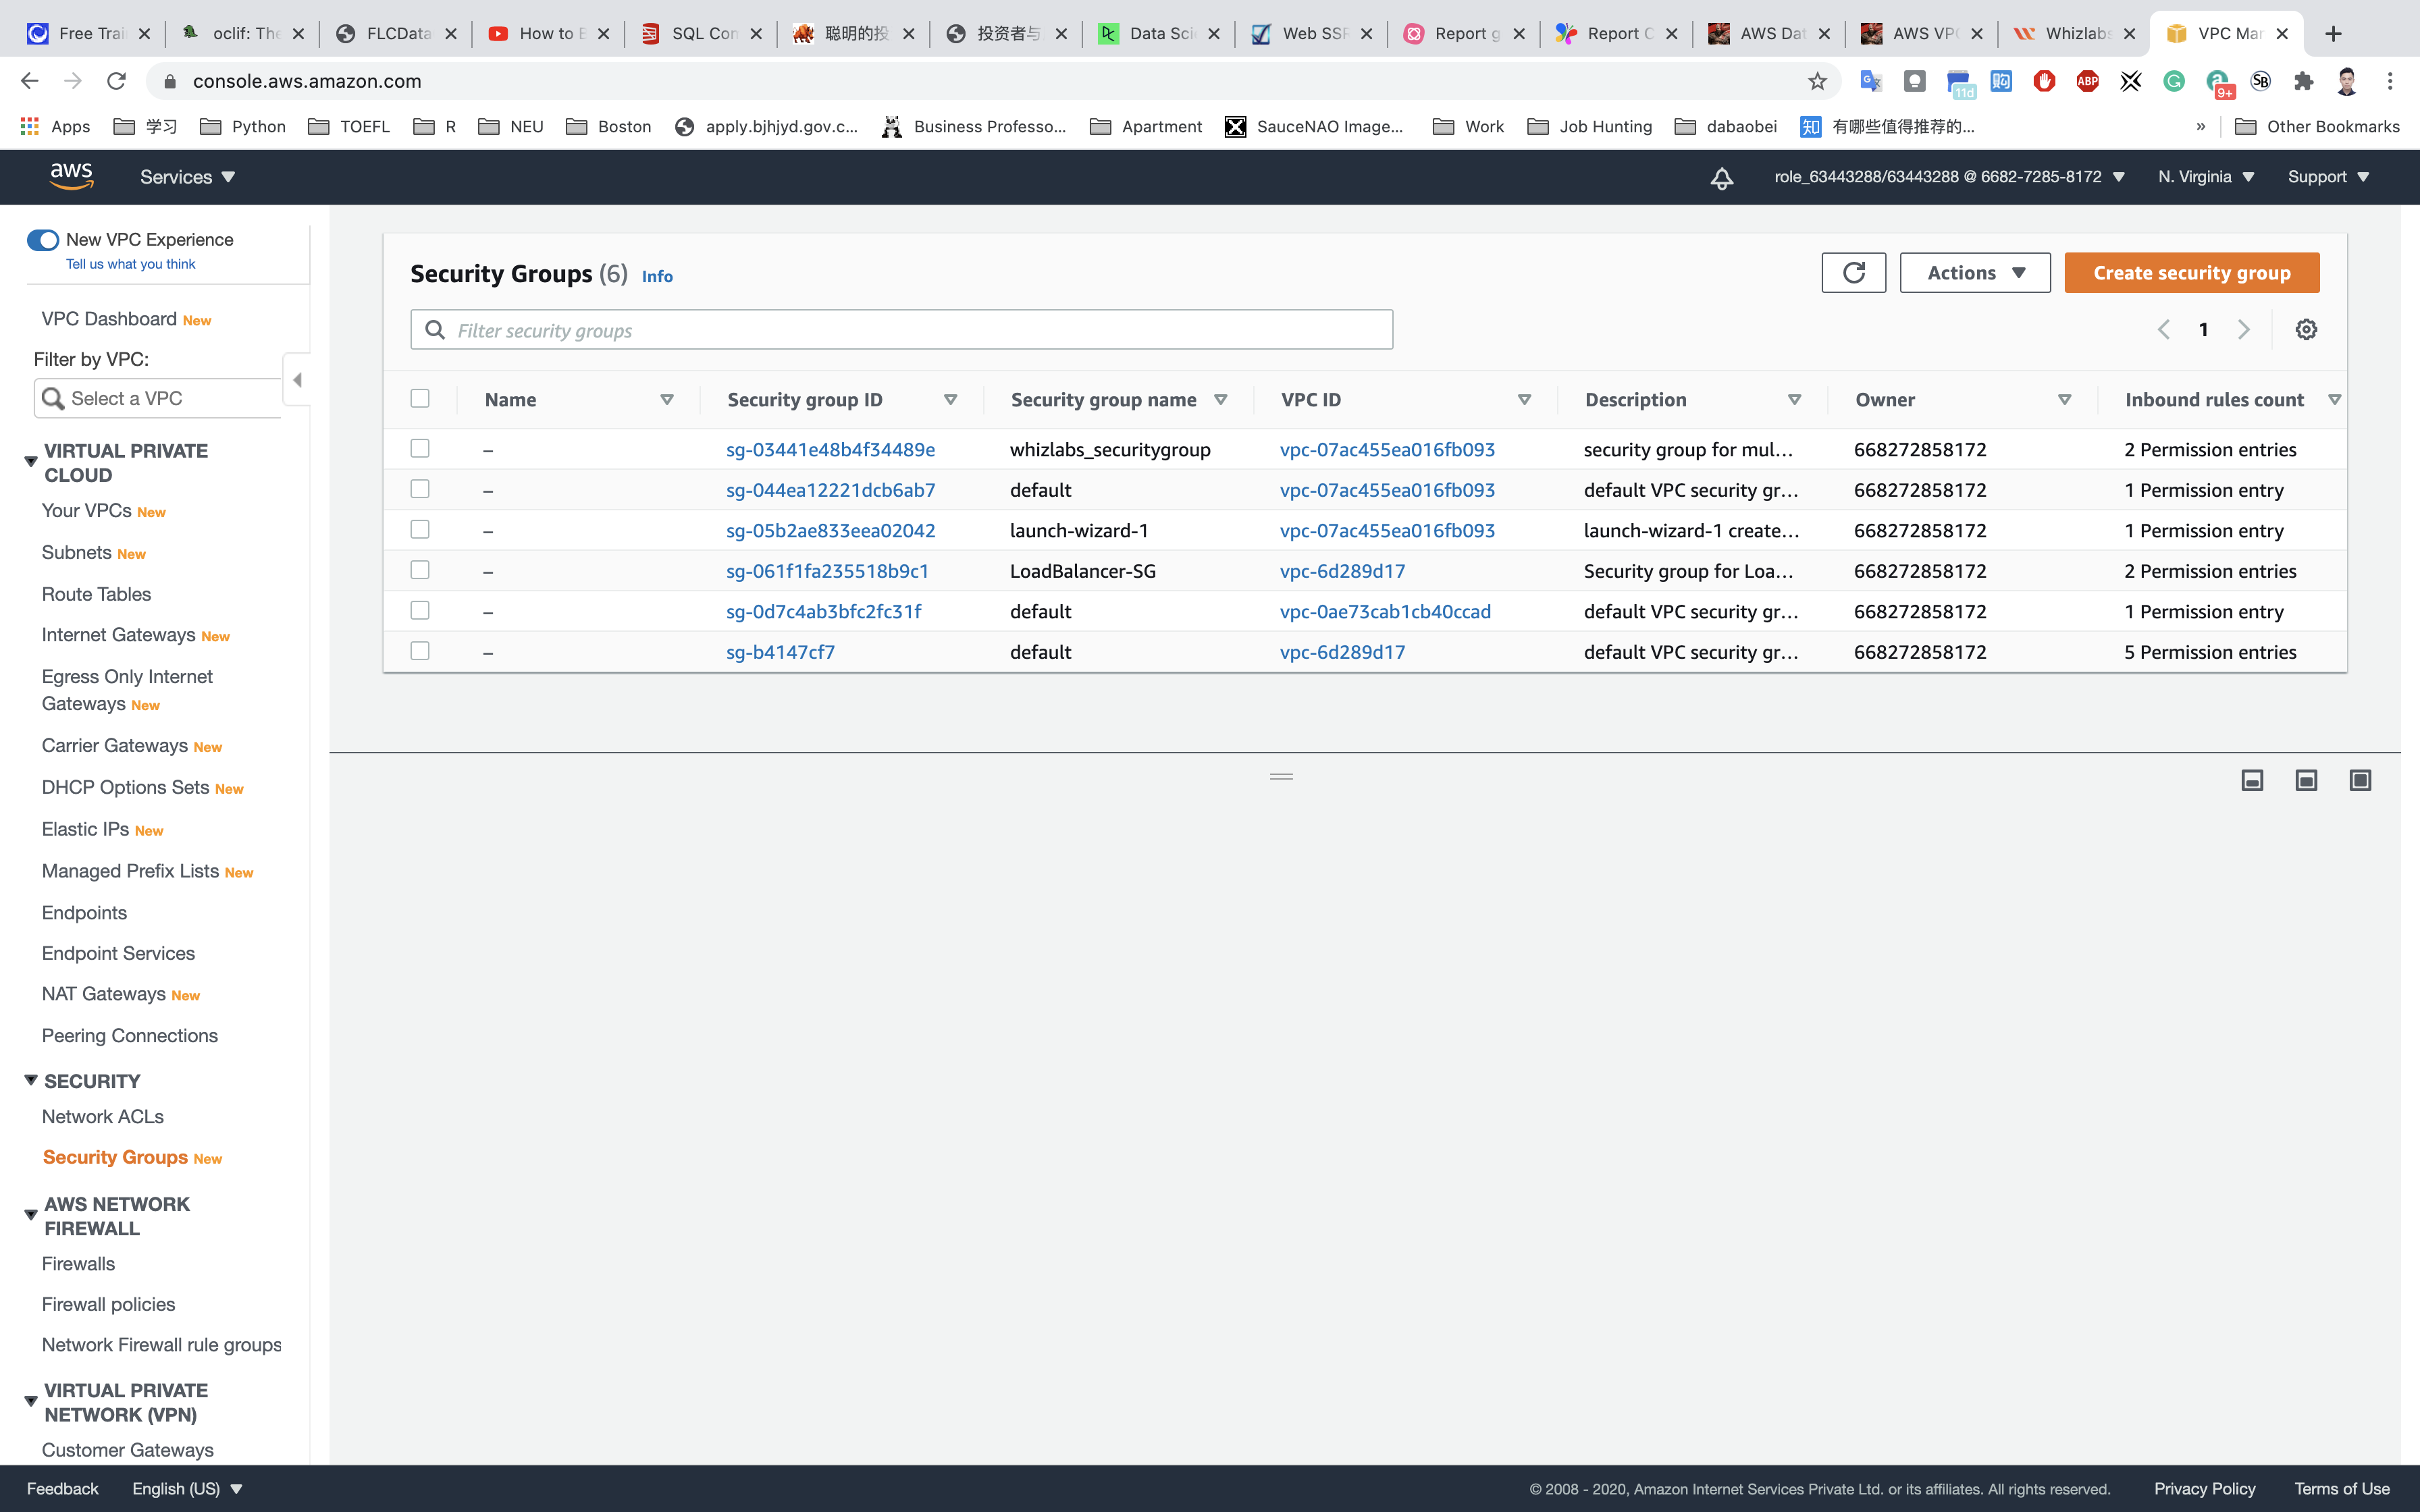Go to next page of results

(2243, 330)
